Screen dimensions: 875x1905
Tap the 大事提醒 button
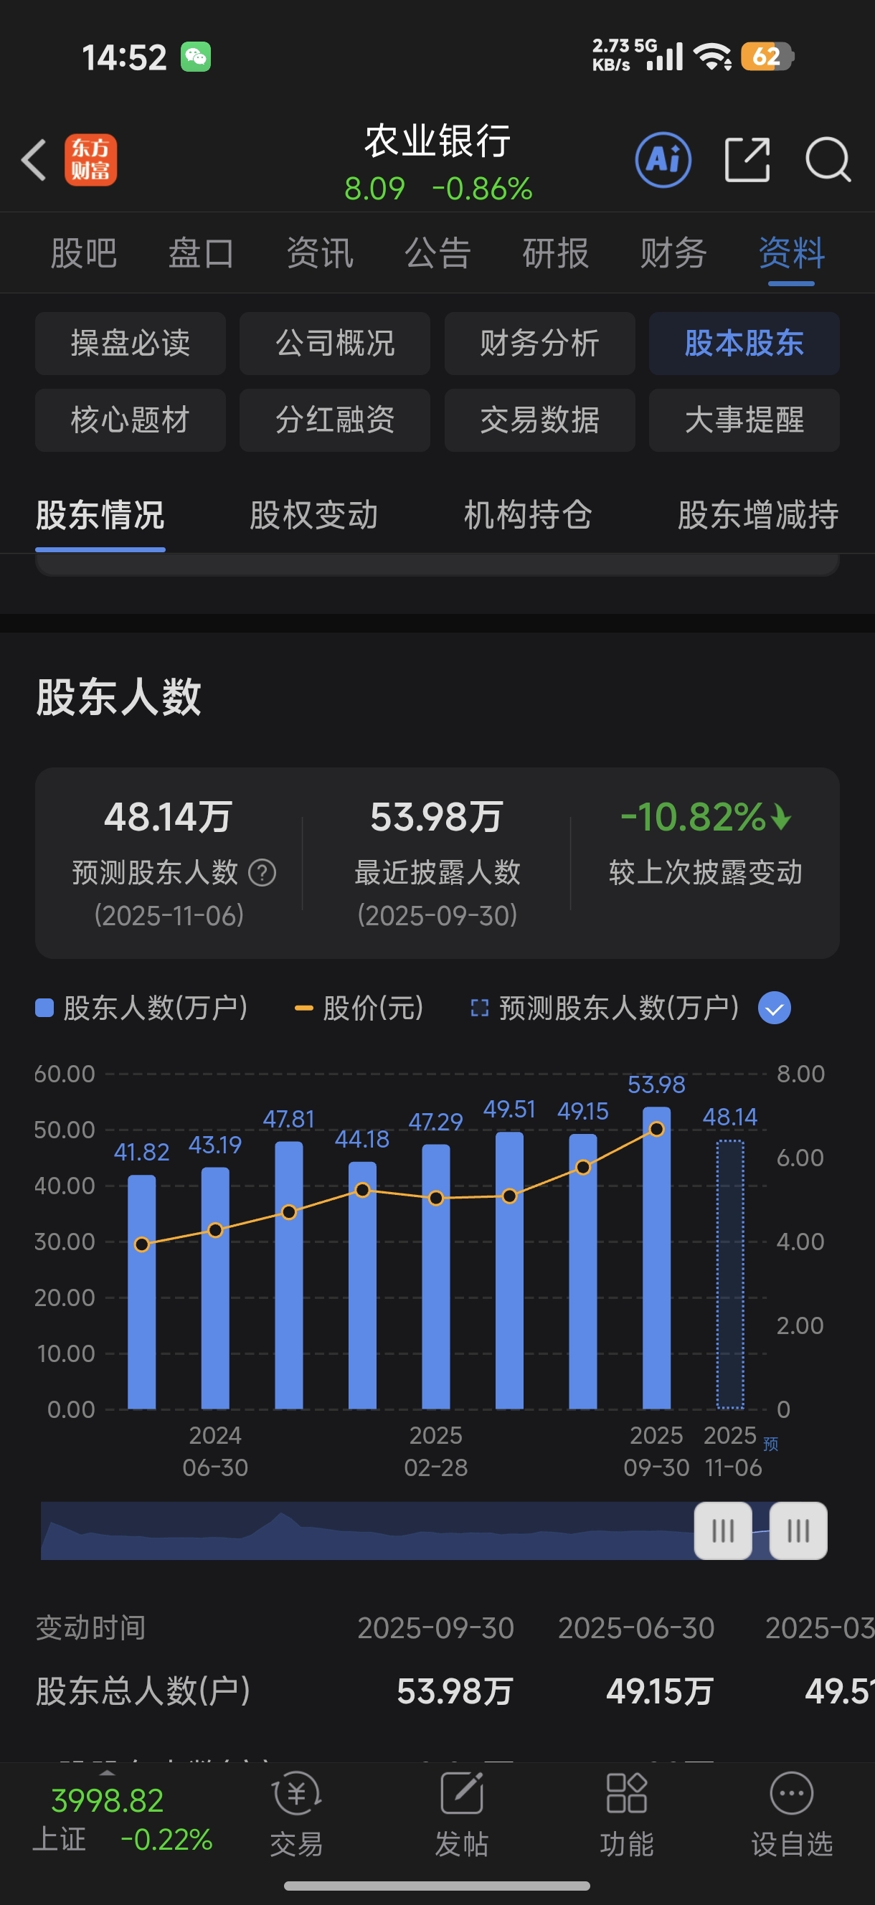(744, 420)
